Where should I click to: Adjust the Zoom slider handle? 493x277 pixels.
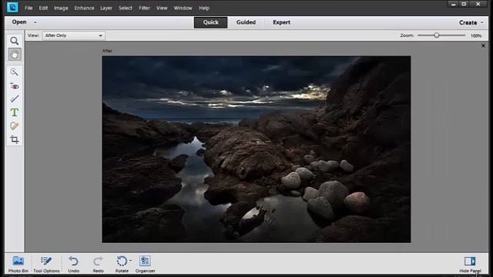pyautogui.click(x=437, y=35)
